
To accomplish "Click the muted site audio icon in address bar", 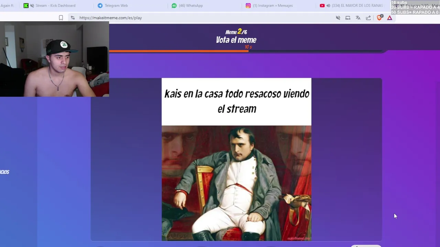I will (x=338, y=18).
